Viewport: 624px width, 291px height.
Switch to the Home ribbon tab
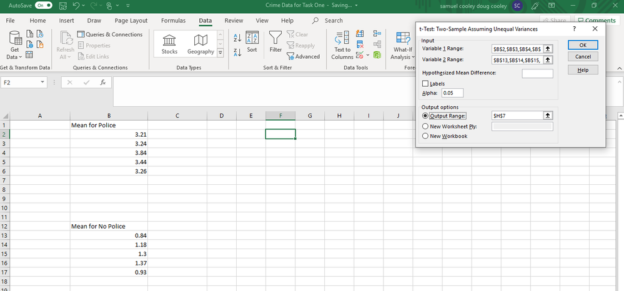[38, 21]
